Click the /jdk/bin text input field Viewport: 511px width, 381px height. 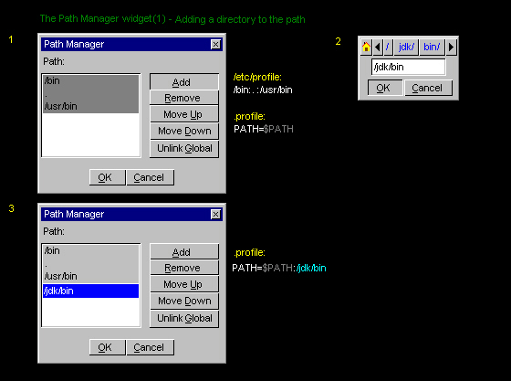409,67
